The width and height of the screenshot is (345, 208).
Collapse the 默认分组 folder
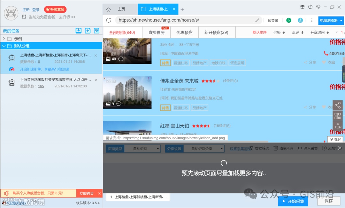point(4,46)
